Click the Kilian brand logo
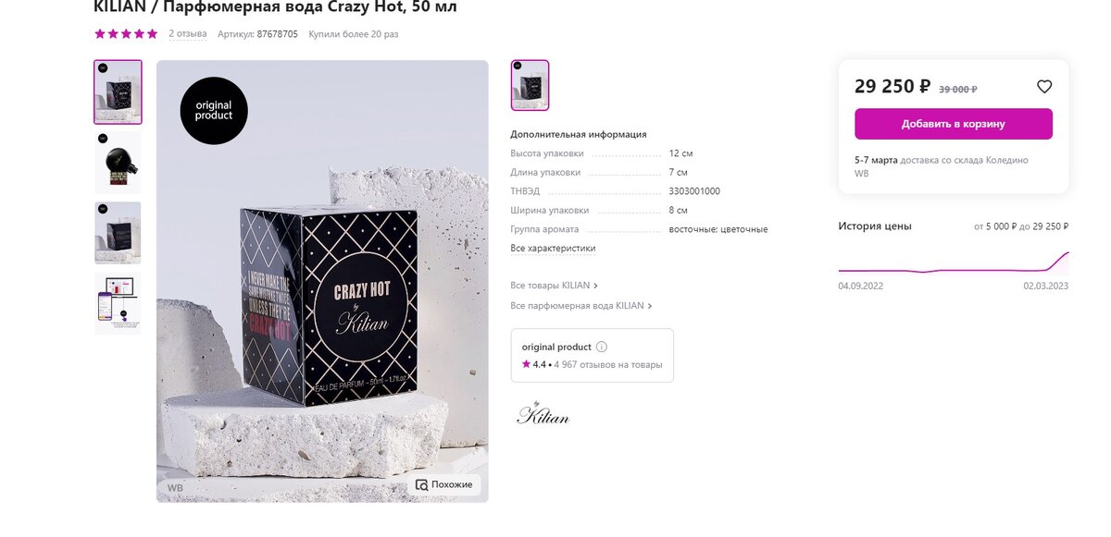 click(543, 413)
